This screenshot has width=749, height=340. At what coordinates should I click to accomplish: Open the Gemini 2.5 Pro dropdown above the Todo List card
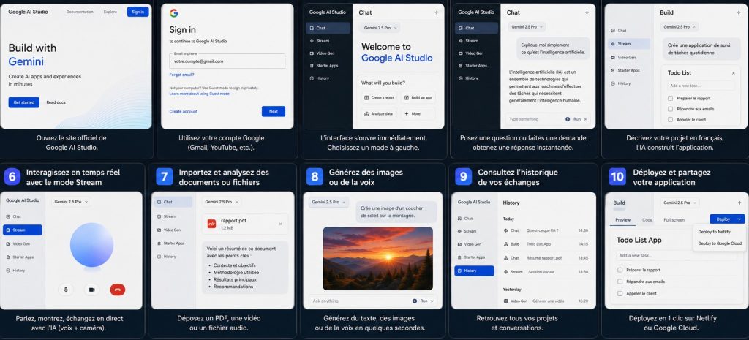(680, 27)
